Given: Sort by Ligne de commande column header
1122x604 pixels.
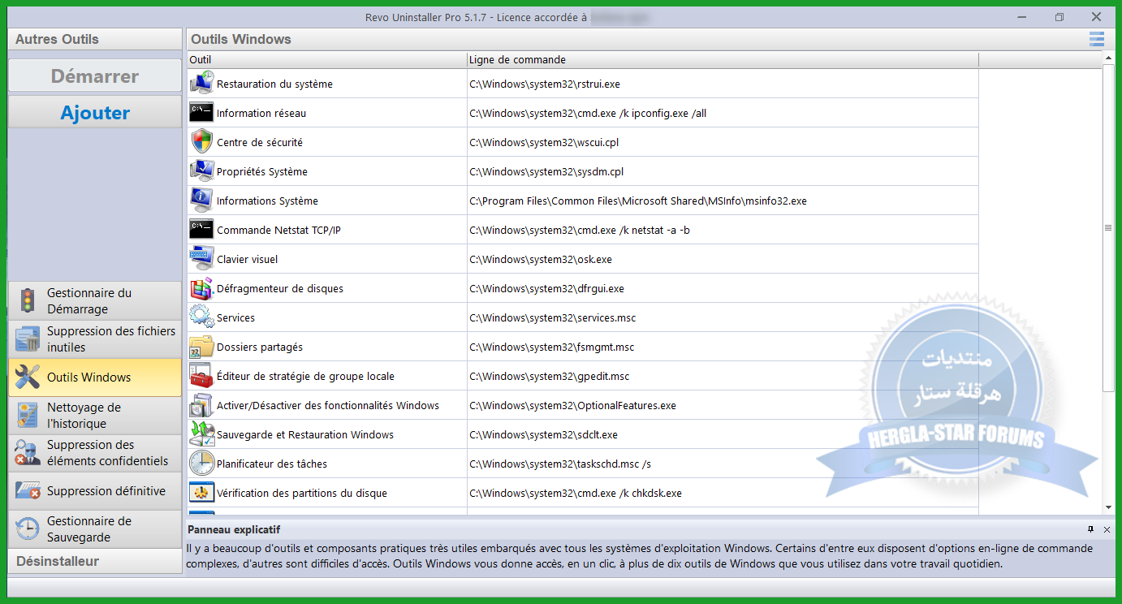Looking at the screenshot, I should [x=723, y=60].
